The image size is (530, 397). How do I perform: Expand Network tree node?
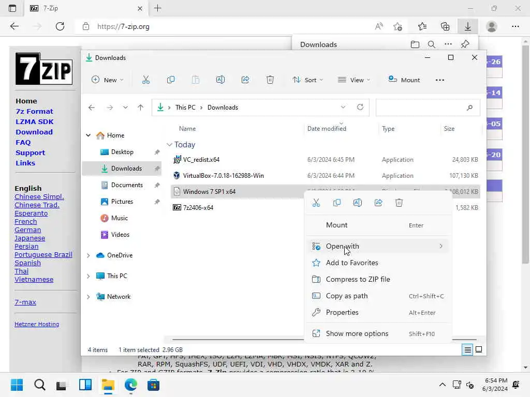click(88, 297)
